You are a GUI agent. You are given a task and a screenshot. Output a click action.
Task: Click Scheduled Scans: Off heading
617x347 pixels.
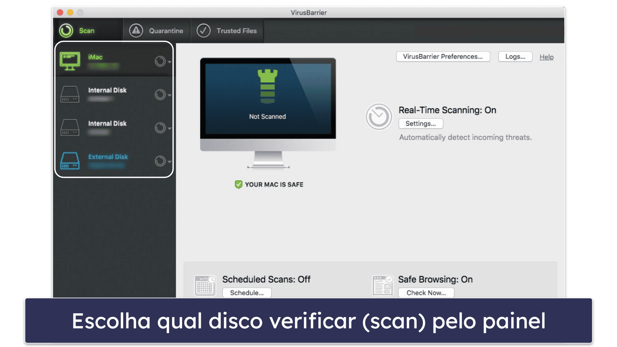[x=266, y=279]
